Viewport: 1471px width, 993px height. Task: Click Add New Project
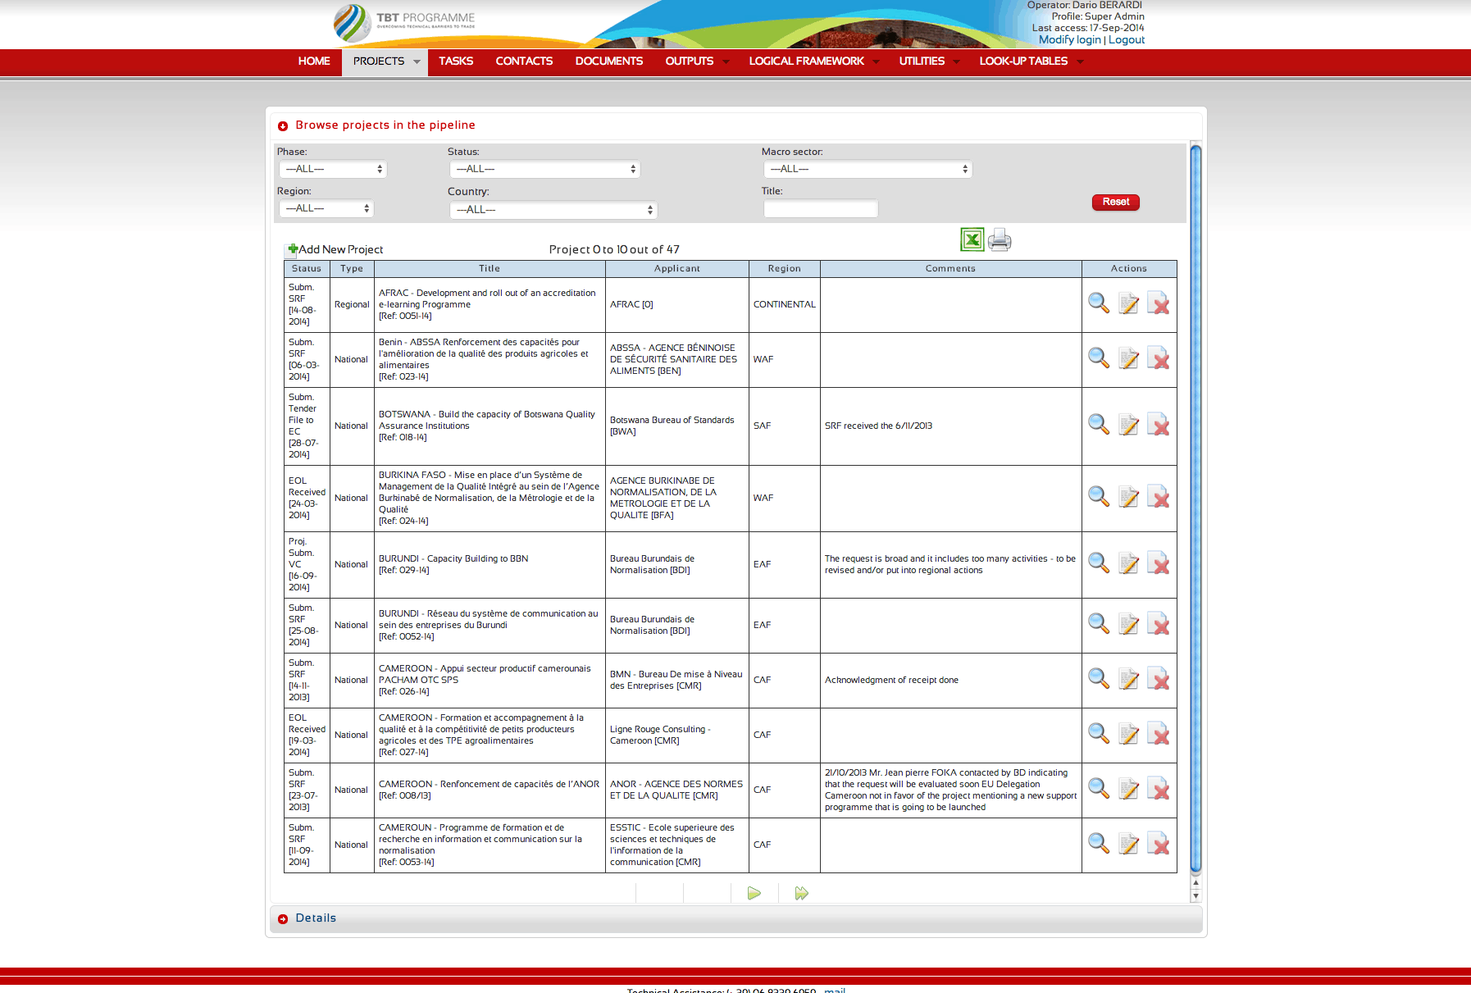(335, 249)
